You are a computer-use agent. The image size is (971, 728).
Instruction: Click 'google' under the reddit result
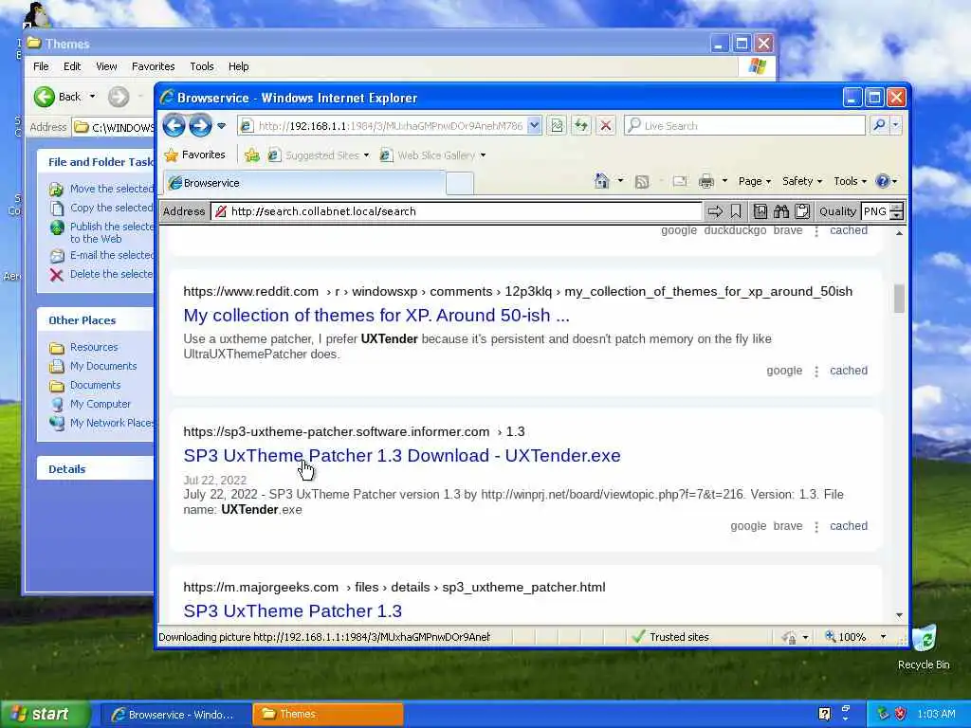point(784,371)
